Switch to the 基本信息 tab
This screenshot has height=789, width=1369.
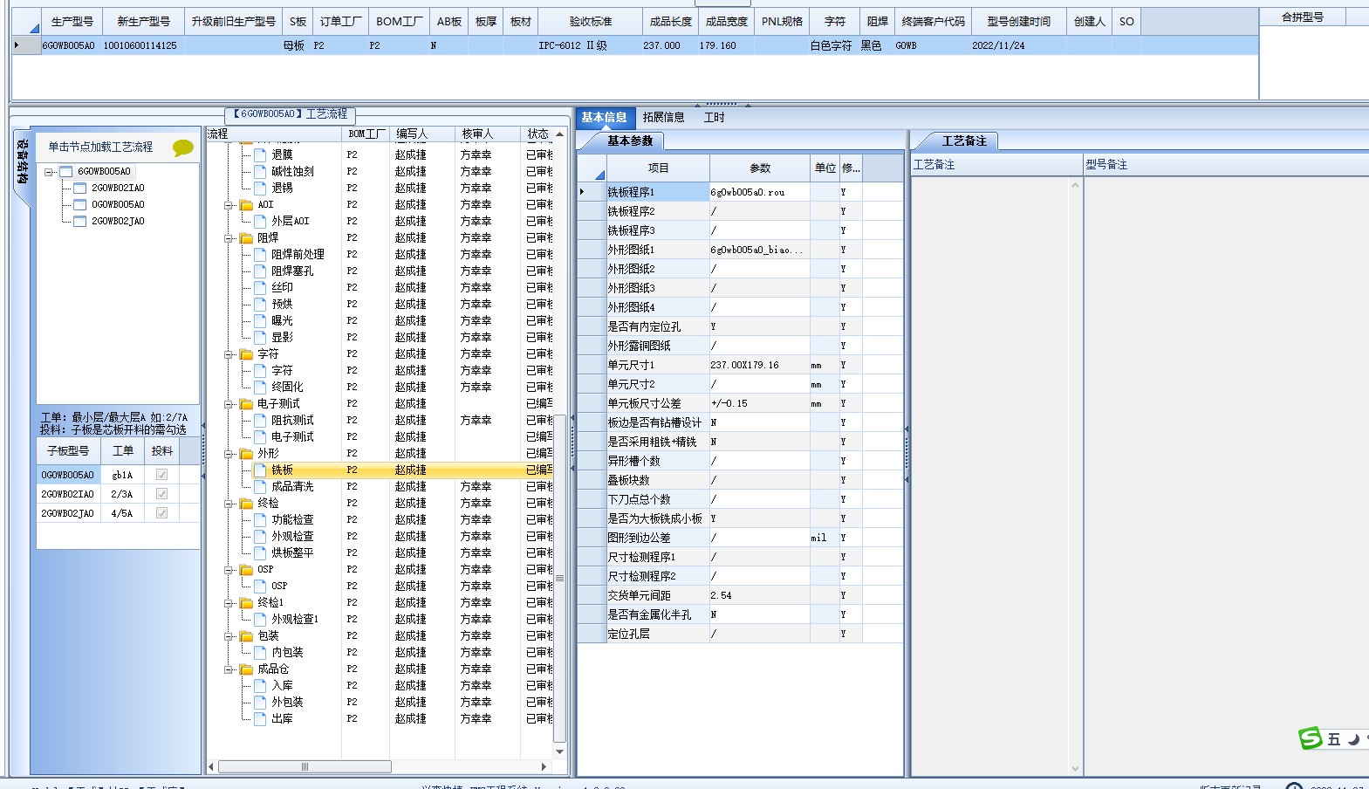[604, 118]
